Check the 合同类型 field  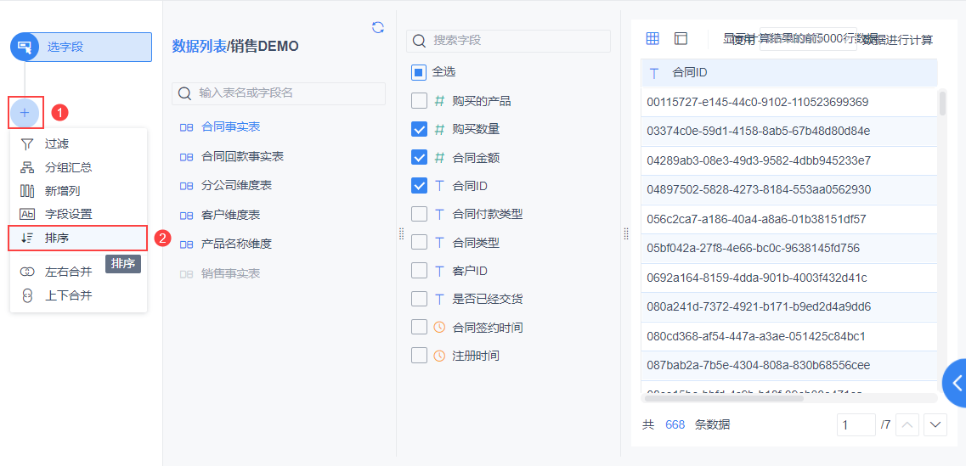pyautogui.click(x=419, y=243)
